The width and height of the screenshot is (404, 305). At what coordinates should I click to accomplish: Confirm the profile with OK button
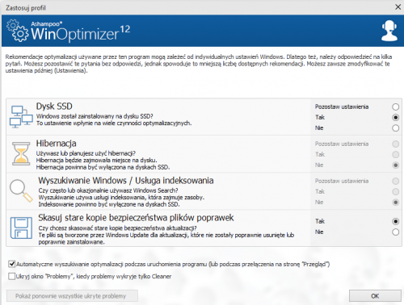tap(375, 296)
